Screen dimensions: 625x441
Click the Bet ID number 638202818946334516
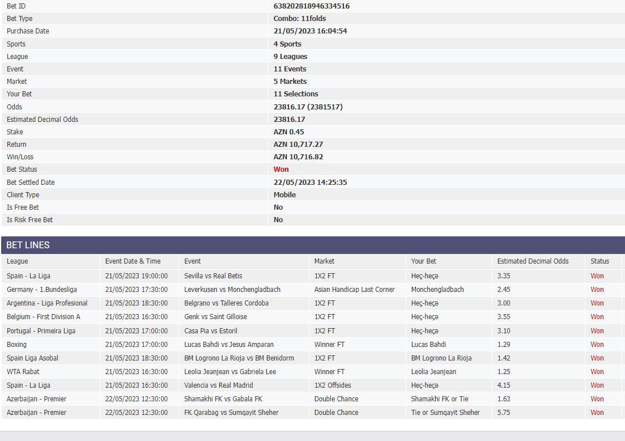311,6
